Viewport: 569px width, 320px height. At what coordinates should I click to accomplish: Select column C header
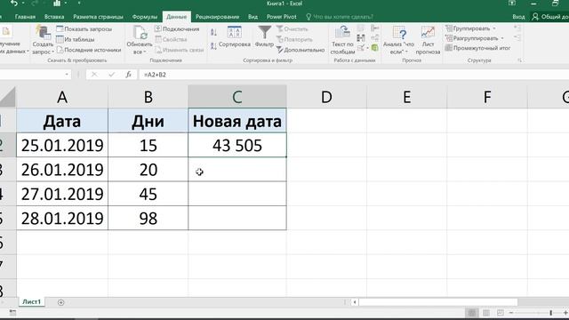coord(237,97)
